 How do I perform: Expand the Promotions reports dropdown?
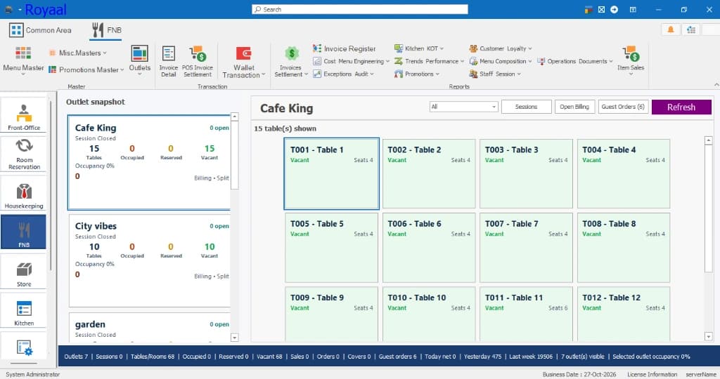pos(416,74)
